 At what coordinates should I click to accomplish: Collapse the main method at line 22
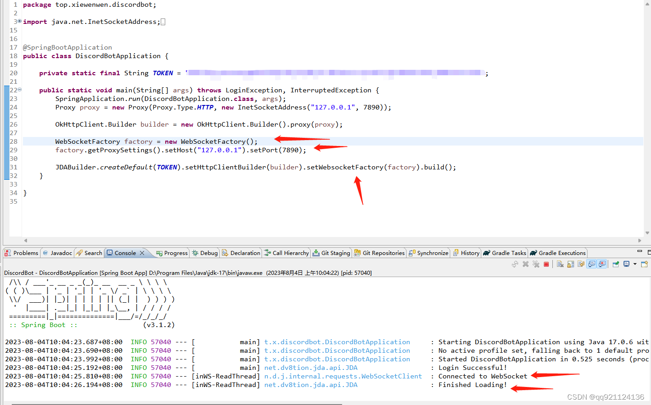point(20,90)
